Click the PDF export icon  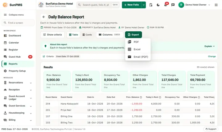129,42
